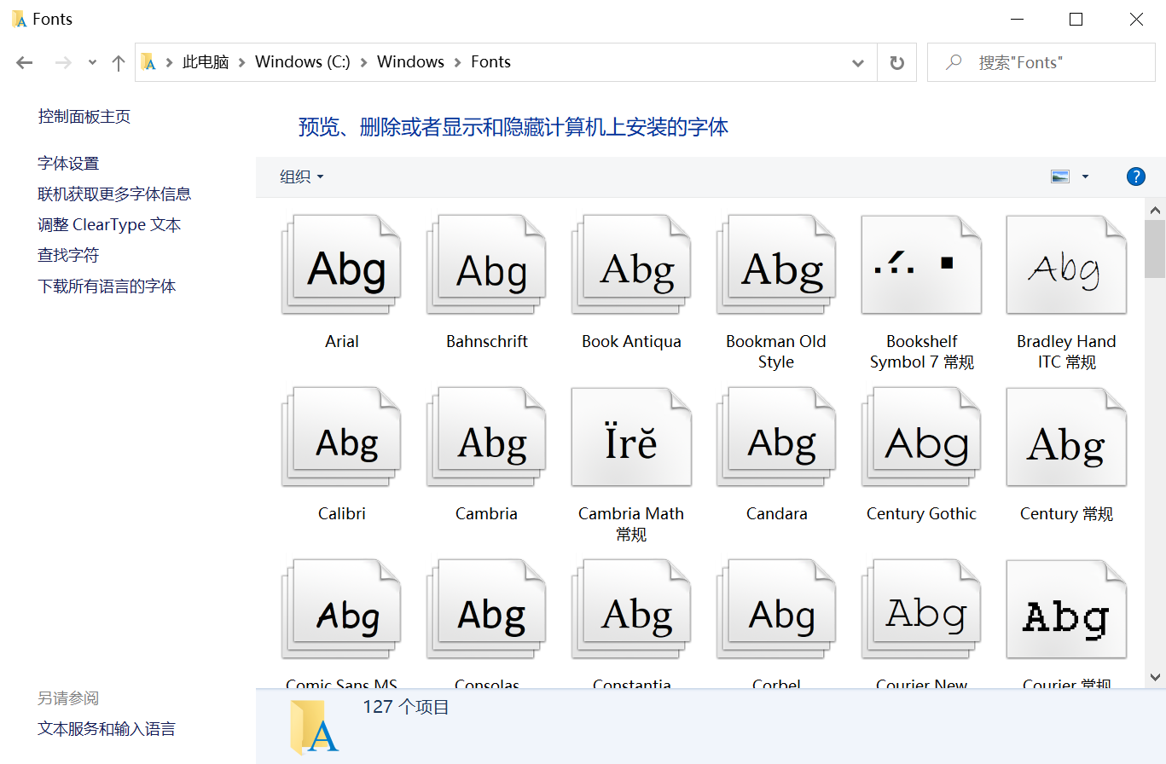Click the scrollbar down arrow
The width and height of the screenshot is (1166, 764).
point(1156,677)
